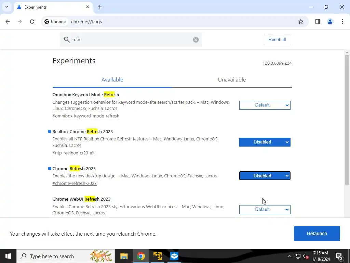Open the yellow taskbar app icon
350x263 pixels.
pos(157,256)
